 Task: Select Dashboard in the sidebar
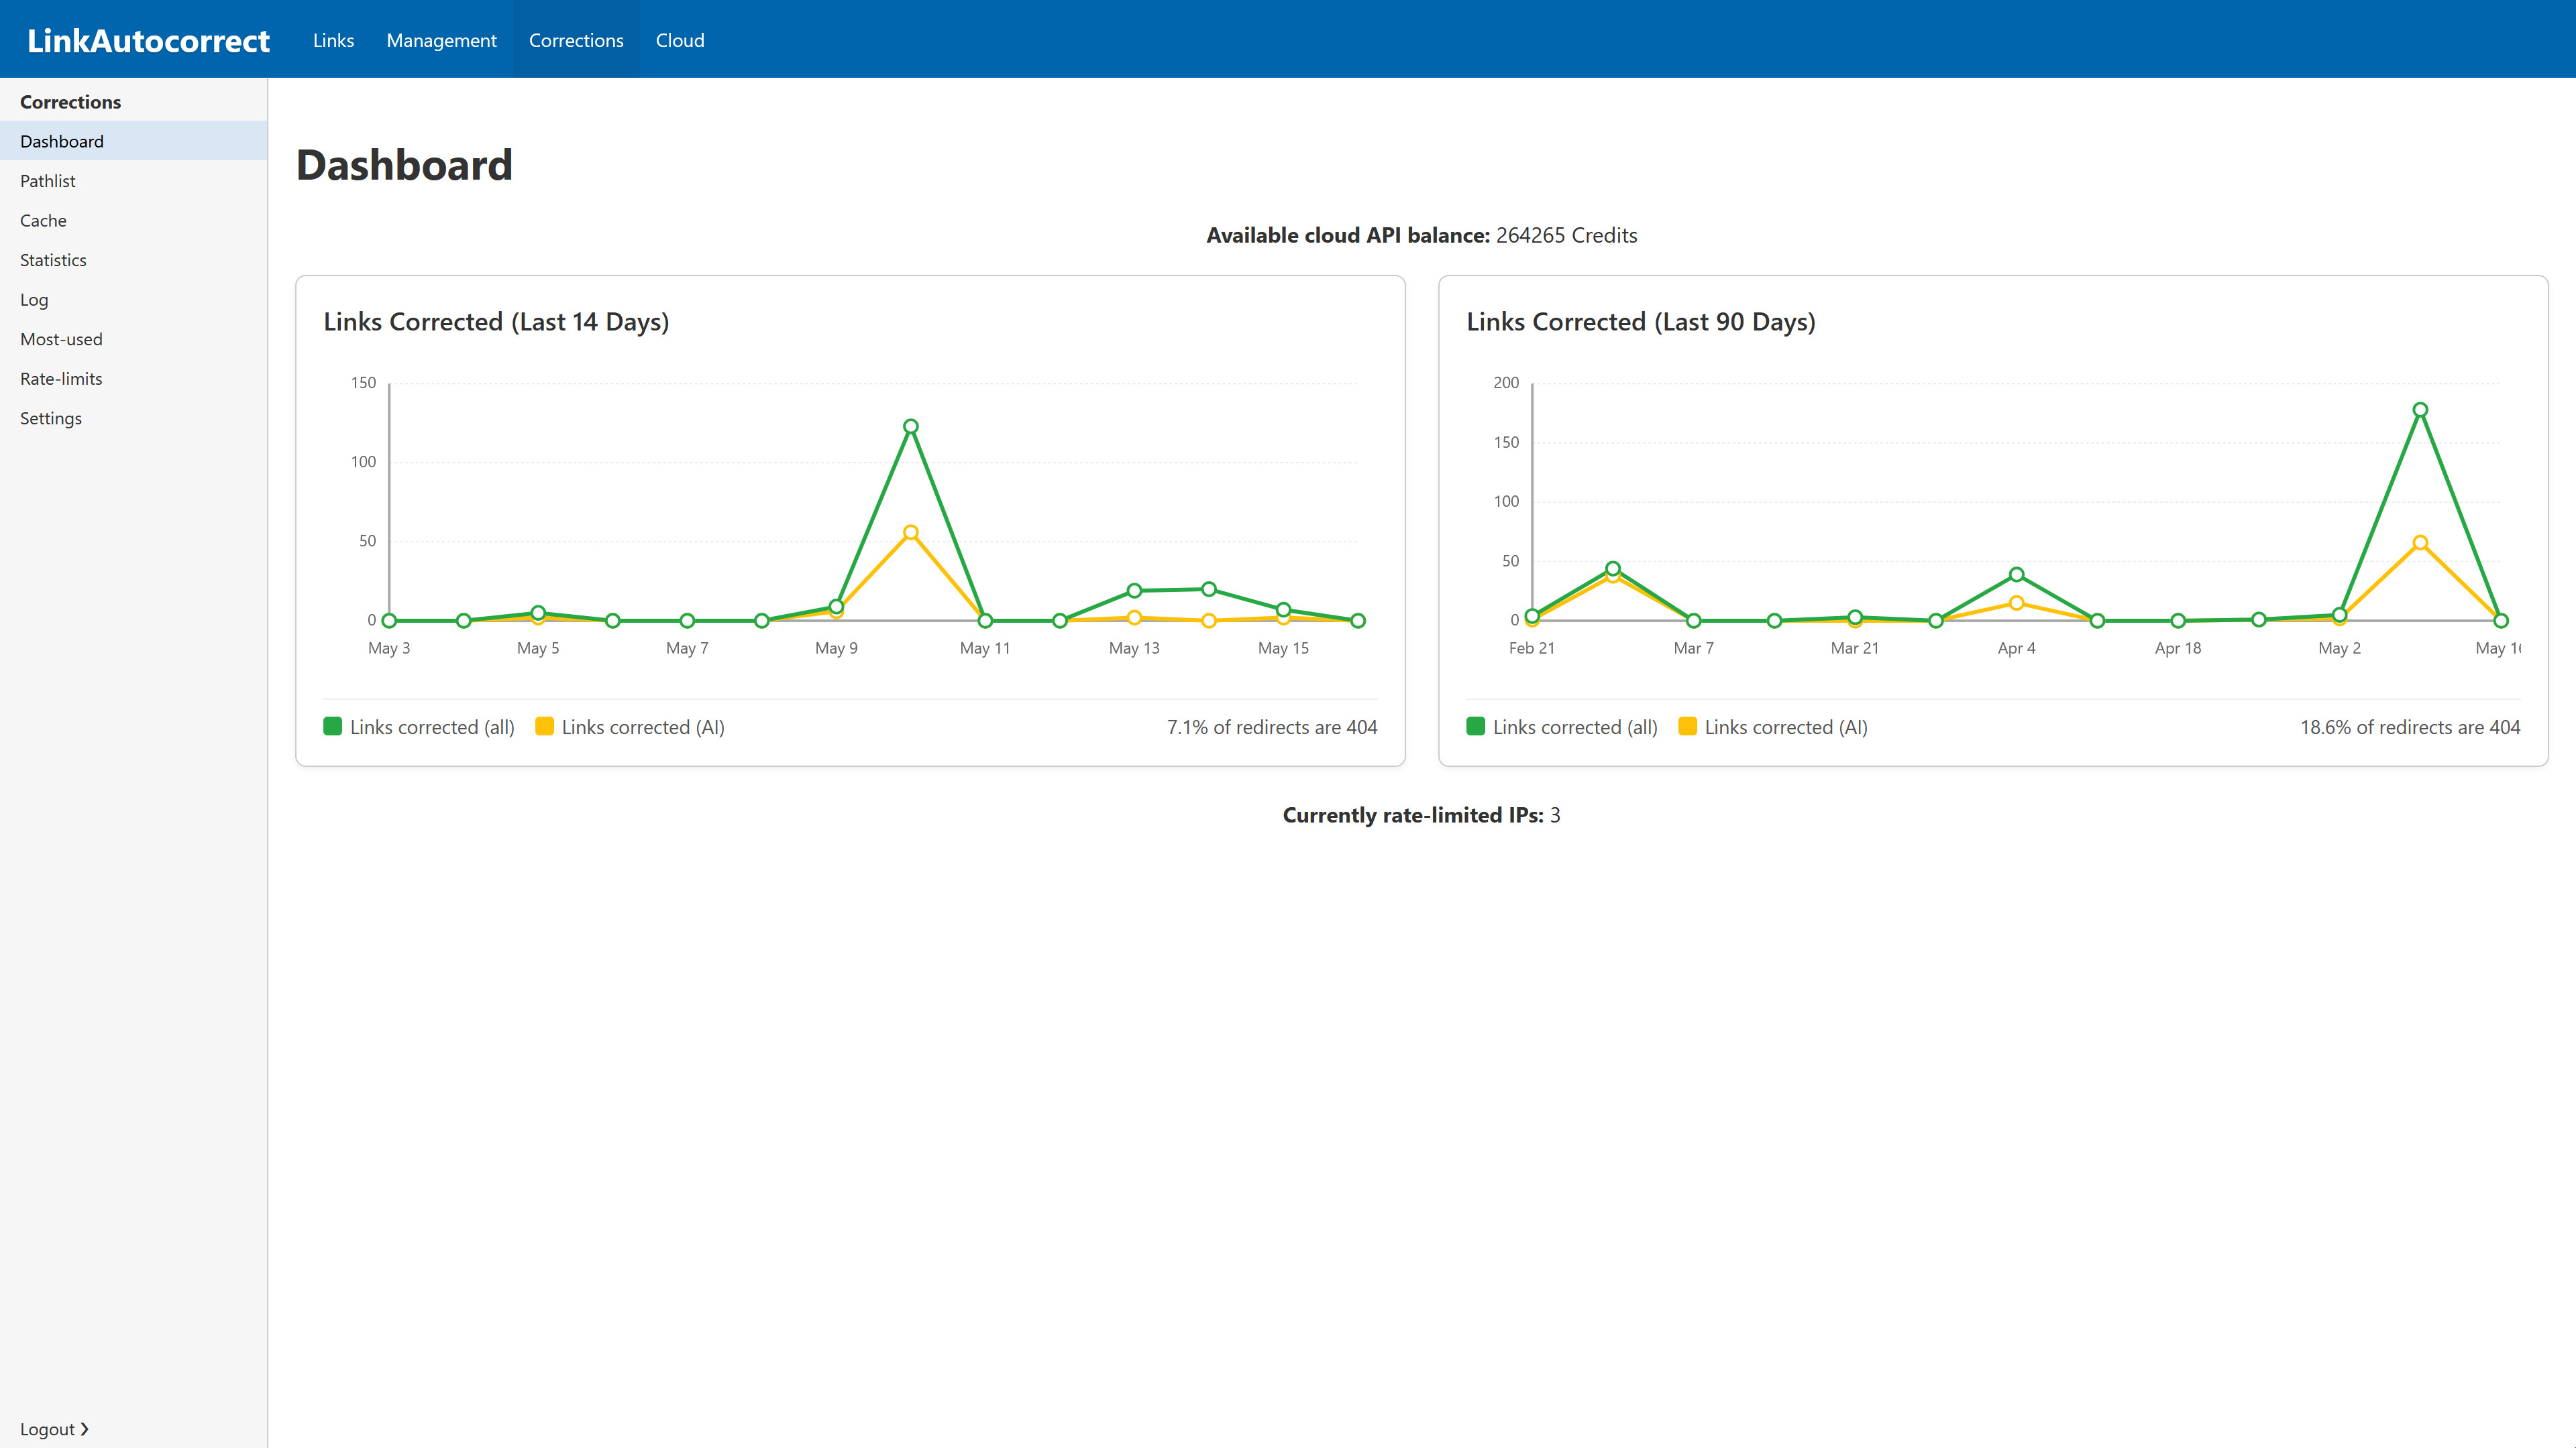[133, 141]
